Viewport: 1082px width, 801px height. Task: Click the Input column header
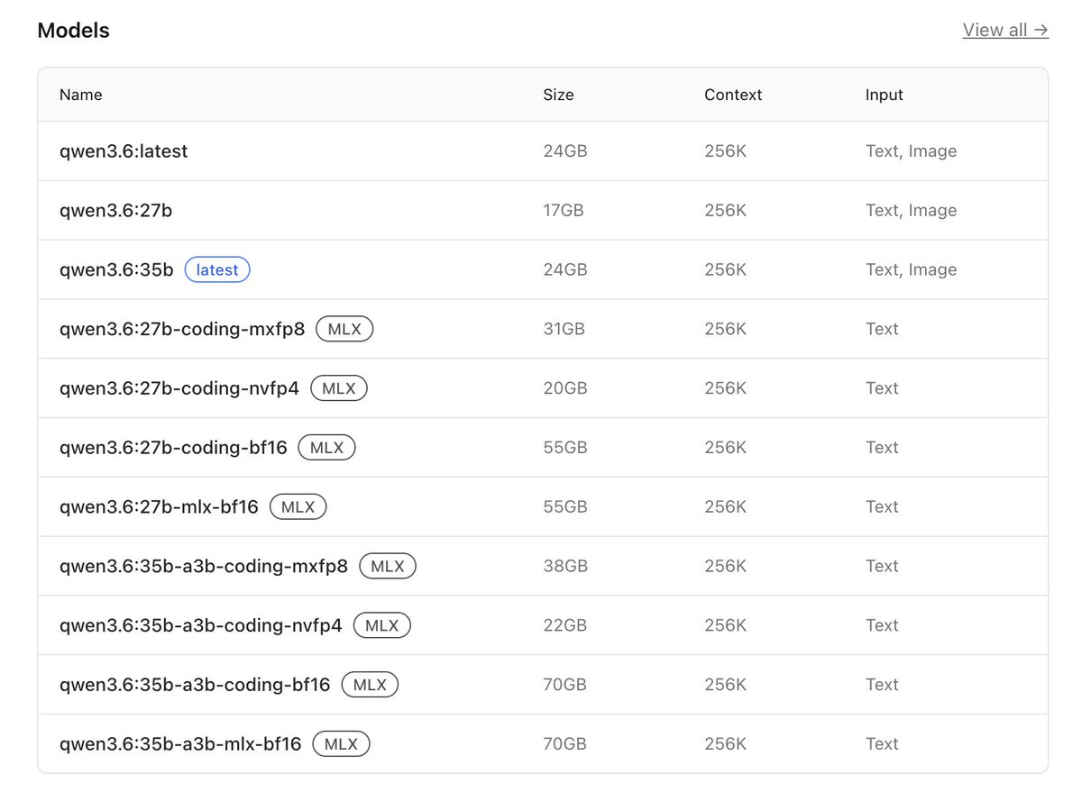[x=885, y=95]
